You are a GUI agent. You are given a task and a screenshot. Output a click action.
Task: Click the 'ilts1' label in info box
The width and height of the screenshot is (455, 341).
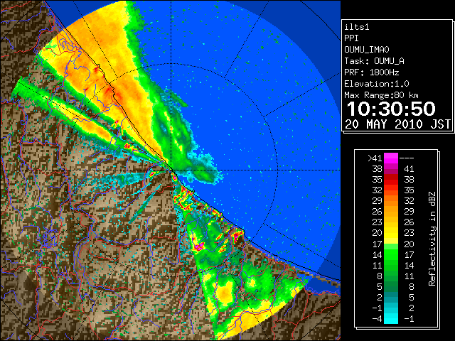pyautogui.click(x=357, y=27)
